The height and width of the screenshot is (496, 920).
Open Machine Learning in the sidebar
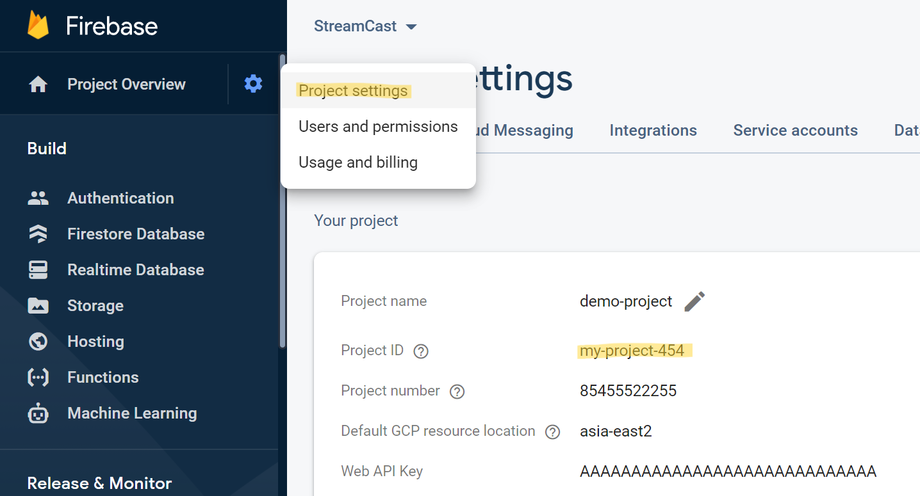pyautogui.click(x=132, y=413)
